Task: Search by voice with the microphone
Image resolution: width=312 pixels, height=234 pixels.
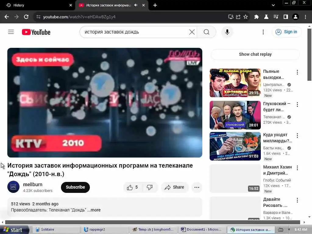Action: pos(227,32)
